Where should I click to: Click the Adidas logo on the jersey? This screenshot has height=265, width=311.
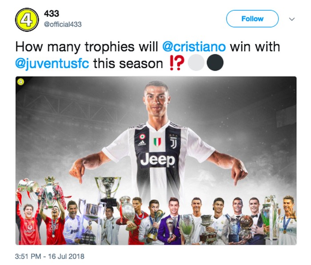(x=142, y=143)
